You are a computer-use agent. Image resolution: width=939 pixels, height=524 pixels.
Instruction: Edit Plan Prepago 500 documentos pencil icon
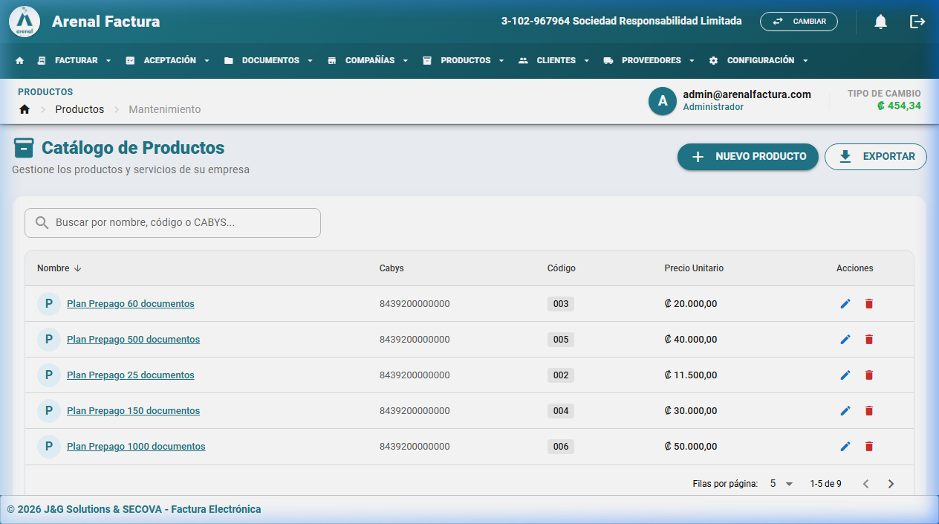coord(845,340)
